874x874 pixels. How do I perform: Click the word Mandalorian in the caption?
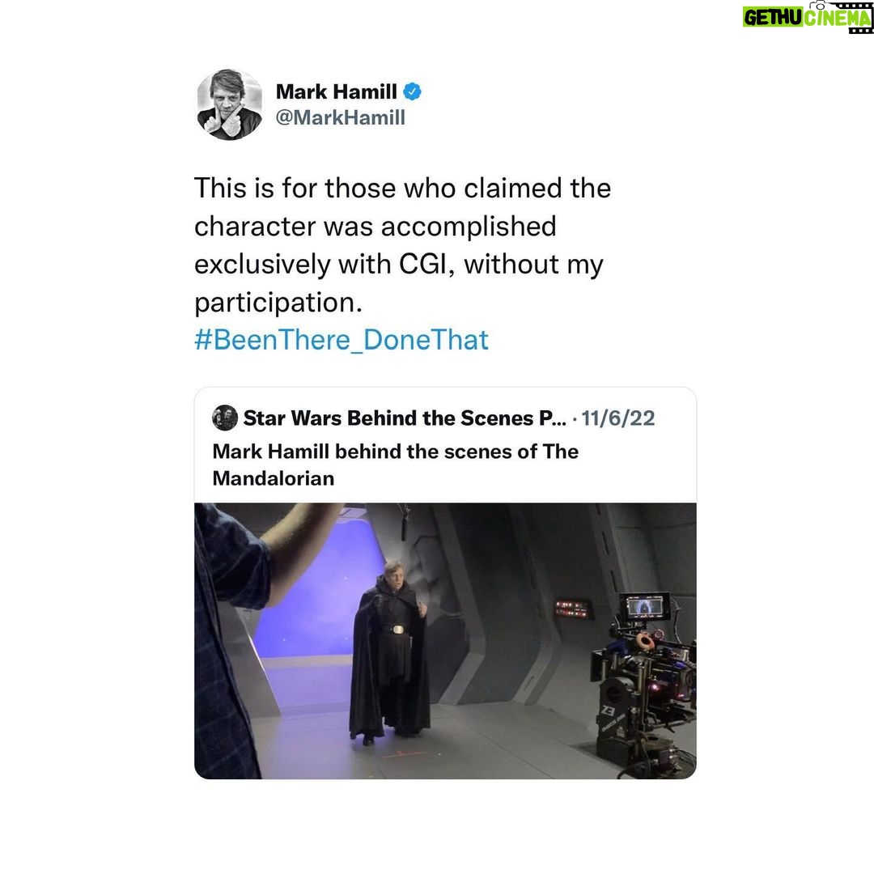pos(274,478)
